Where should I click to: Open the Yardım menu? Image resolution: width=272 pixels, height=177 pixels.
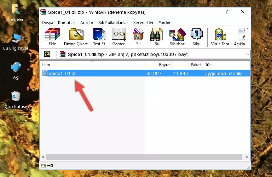[165, 23]
